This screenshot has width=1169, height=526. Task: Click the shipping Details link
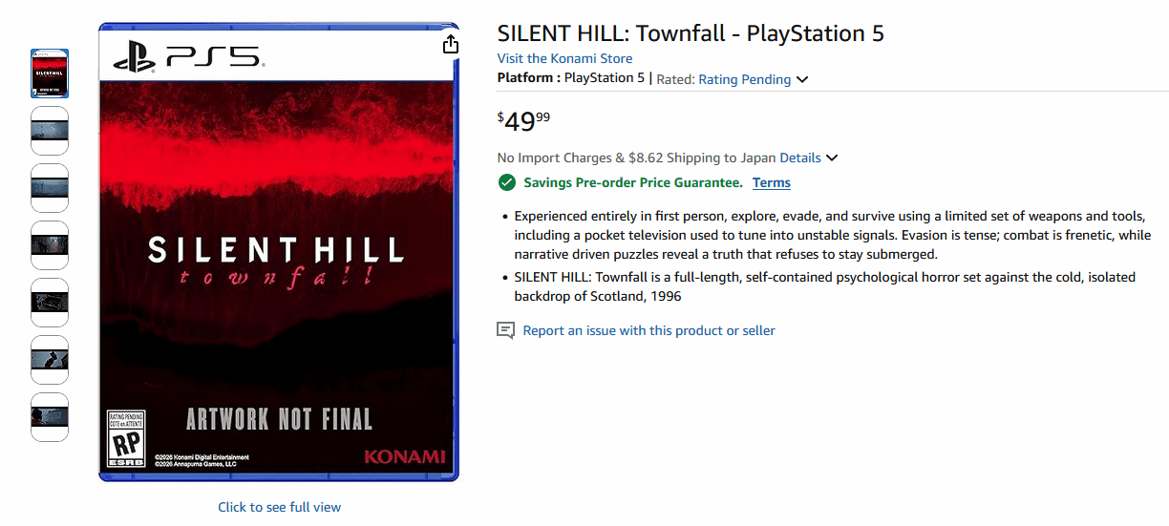click(799, 158)
